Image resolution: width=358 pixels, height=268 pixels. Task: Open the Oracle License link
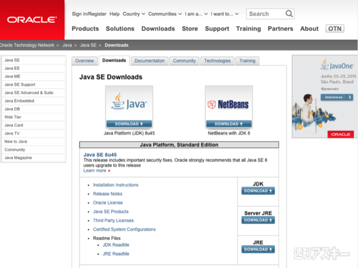click(x=108, y=202)
